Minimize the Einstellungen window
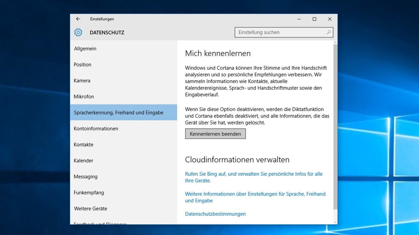 coord(299,19)
